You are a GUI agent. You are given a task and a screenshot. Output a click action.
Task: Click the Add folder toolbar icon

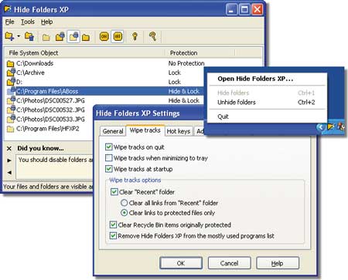(x=9, y=36)
